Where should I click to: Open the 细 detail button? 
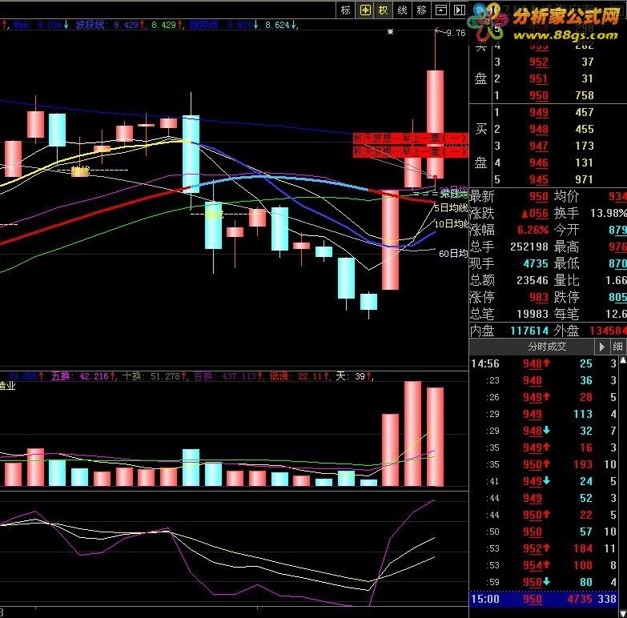617,347
